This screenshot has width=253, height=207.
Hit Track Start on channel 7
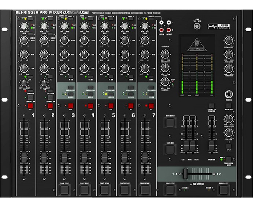point(145,190)
